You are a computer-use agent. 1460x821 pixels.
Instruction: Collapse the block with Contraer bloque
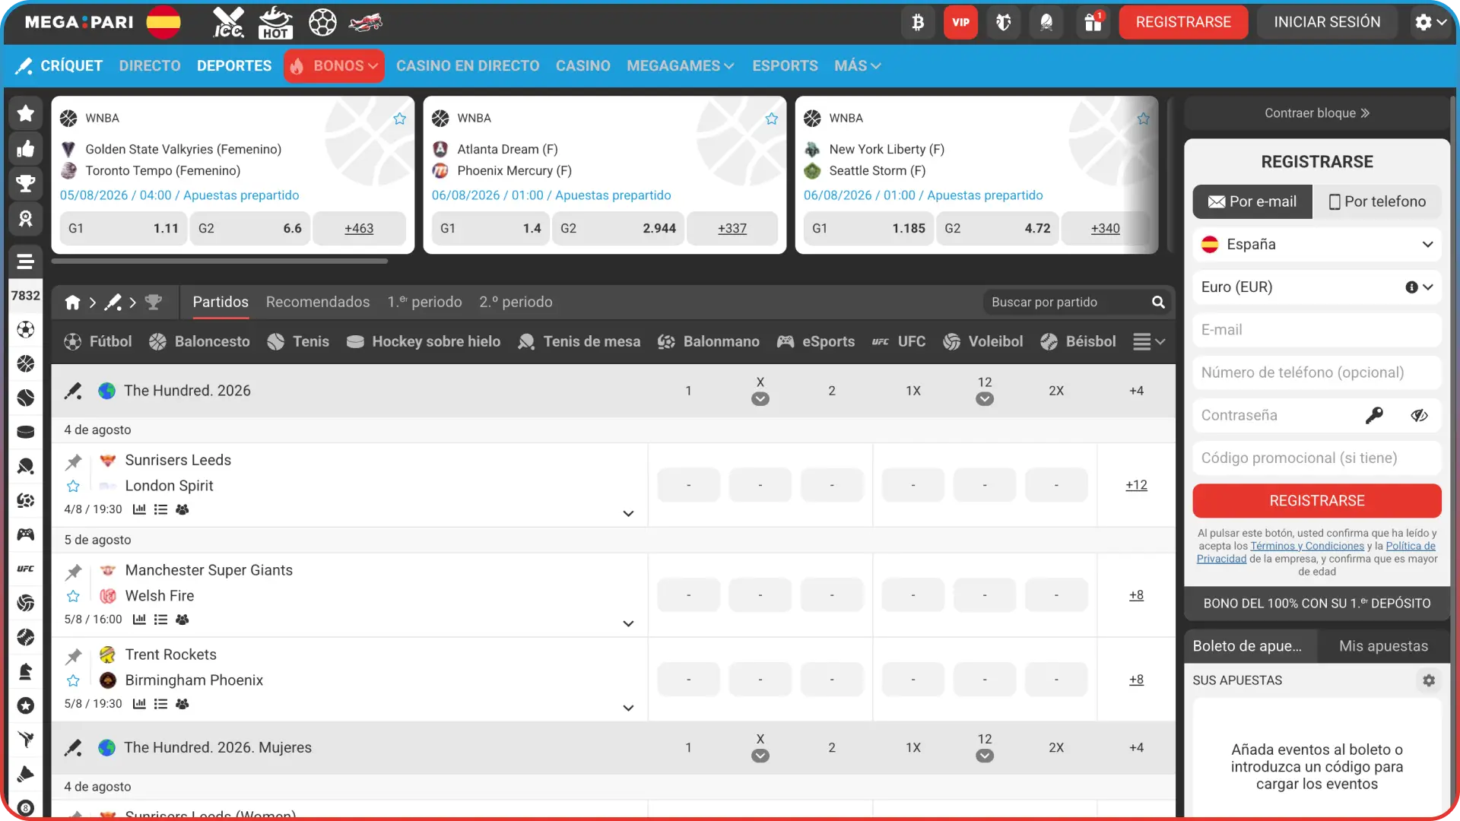point(1317,113)
